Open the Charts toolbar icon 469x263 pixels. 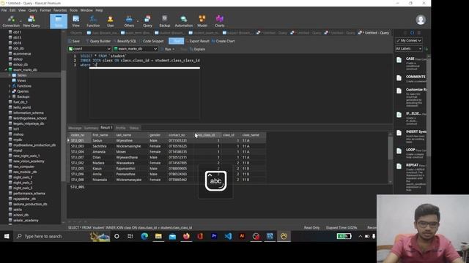coord(220,21)
